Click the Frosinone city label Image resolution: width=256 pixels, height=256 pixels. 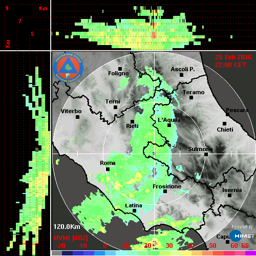tap(167, 186)
